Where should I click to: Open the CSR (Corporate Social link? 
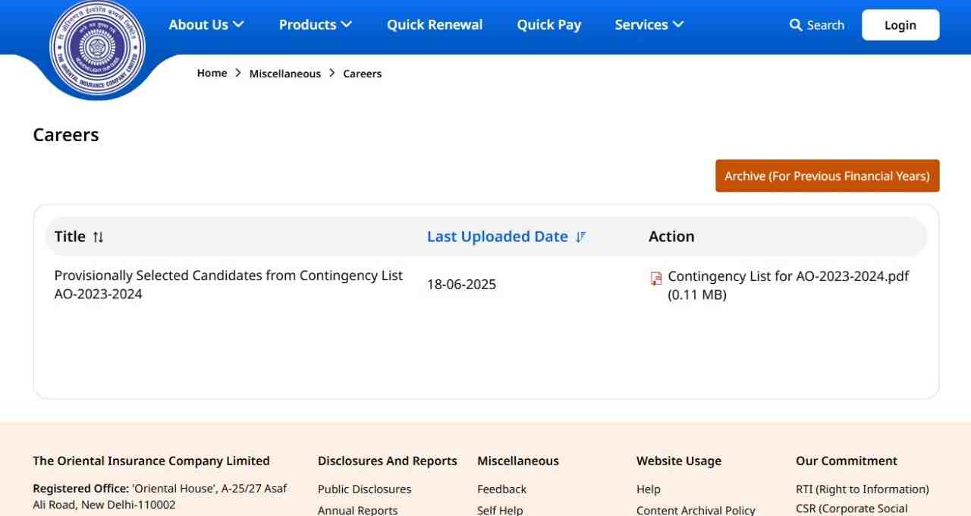(852, 509)
